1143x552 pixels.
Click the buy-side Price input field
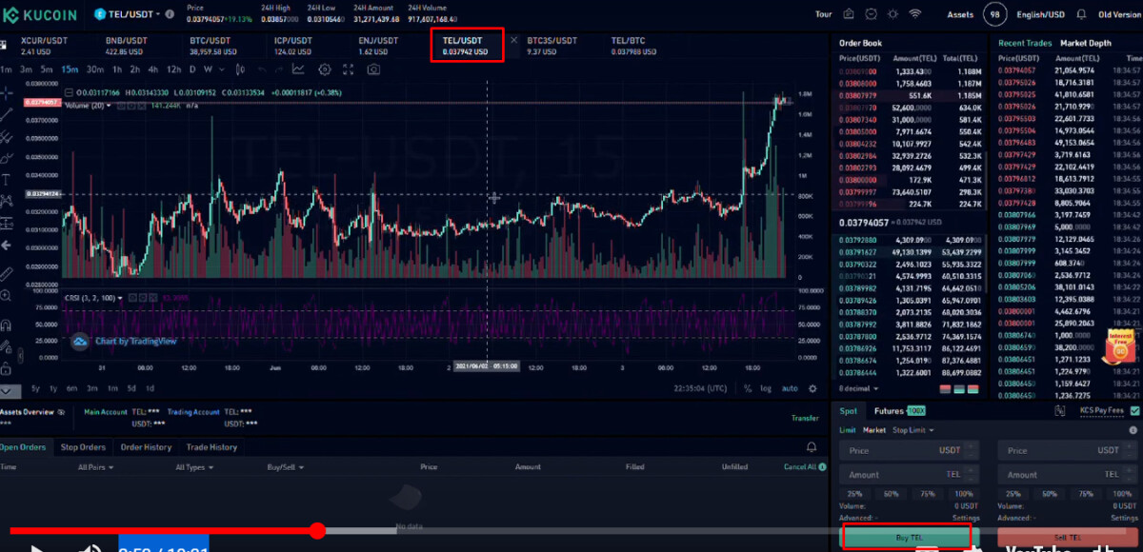pyautogui.click(x=909, y=450)
